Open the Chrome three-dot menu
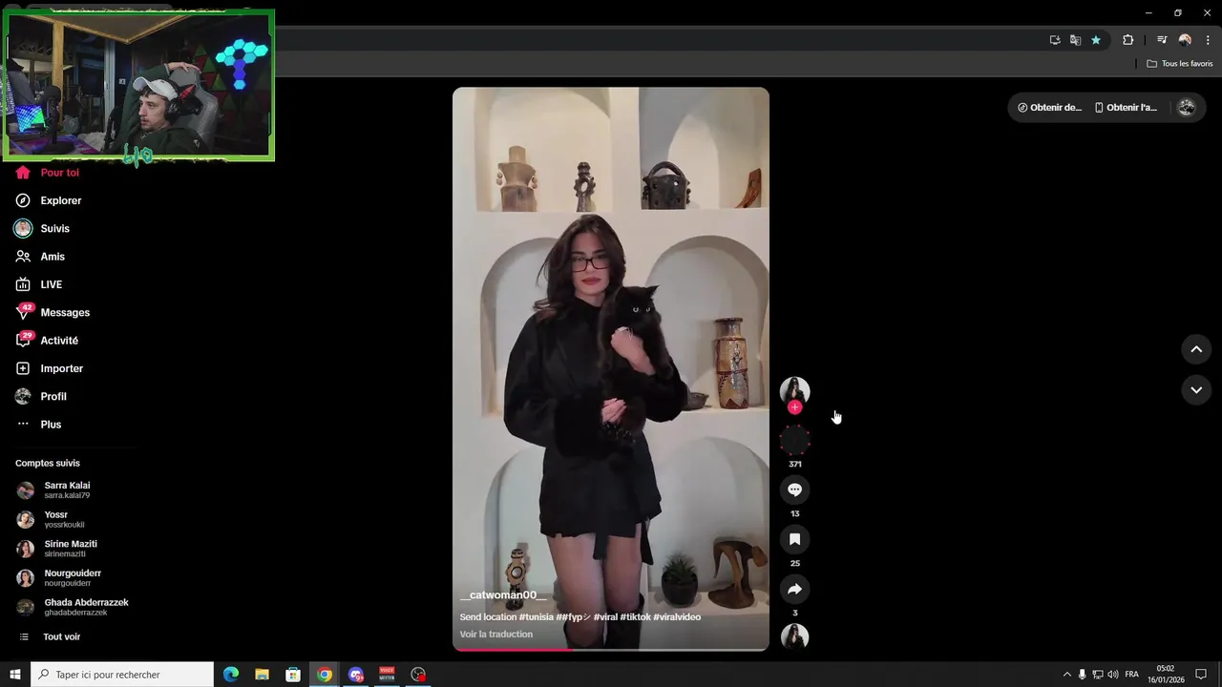The width and height of the screenshot is (1222, 687). [1208, 40]
